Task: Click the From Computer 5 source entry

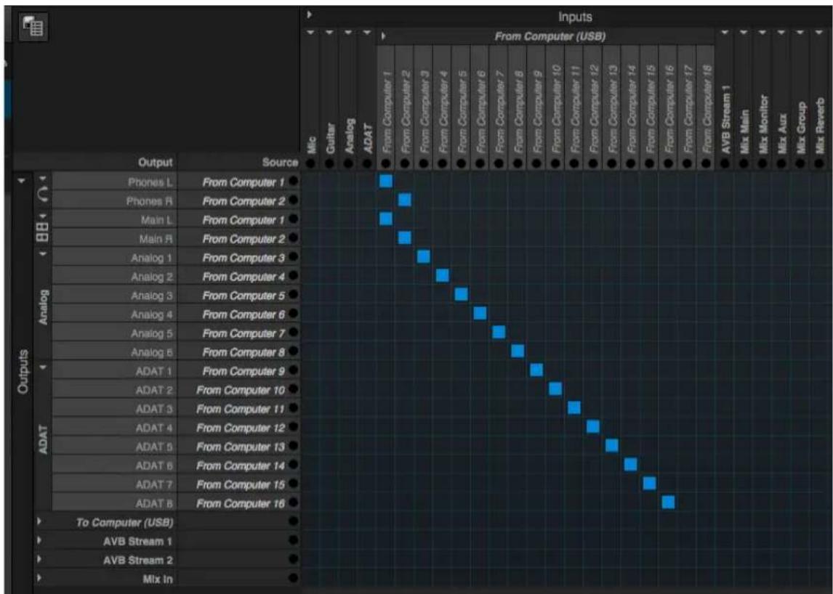Action: pos(244,296)
